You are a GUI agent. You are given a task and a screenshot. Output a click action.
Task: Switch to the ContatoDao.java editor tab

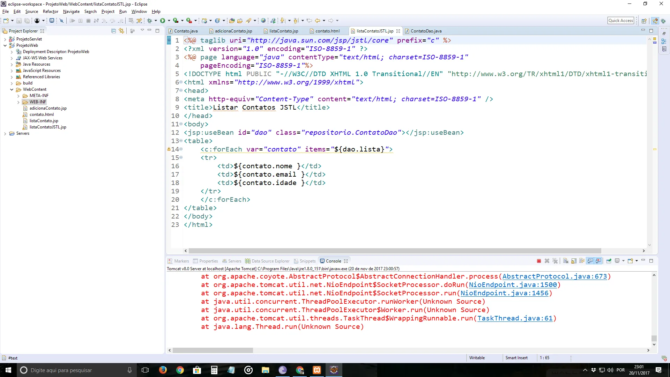tap(426, 31)
